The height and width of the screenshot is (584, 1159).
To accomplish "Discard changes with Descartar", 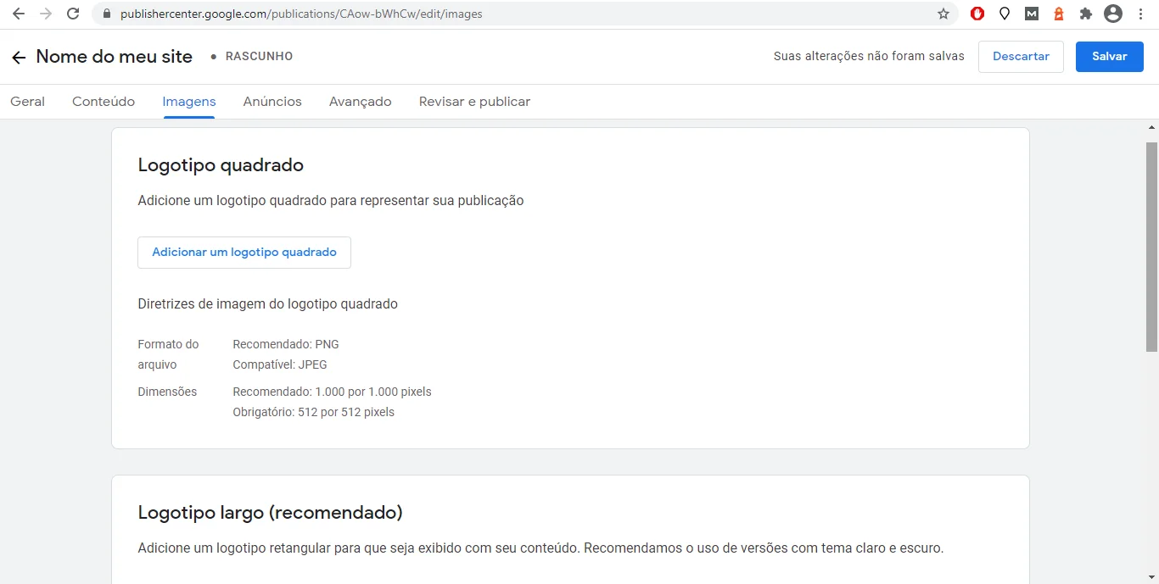I will point(1021,57).
